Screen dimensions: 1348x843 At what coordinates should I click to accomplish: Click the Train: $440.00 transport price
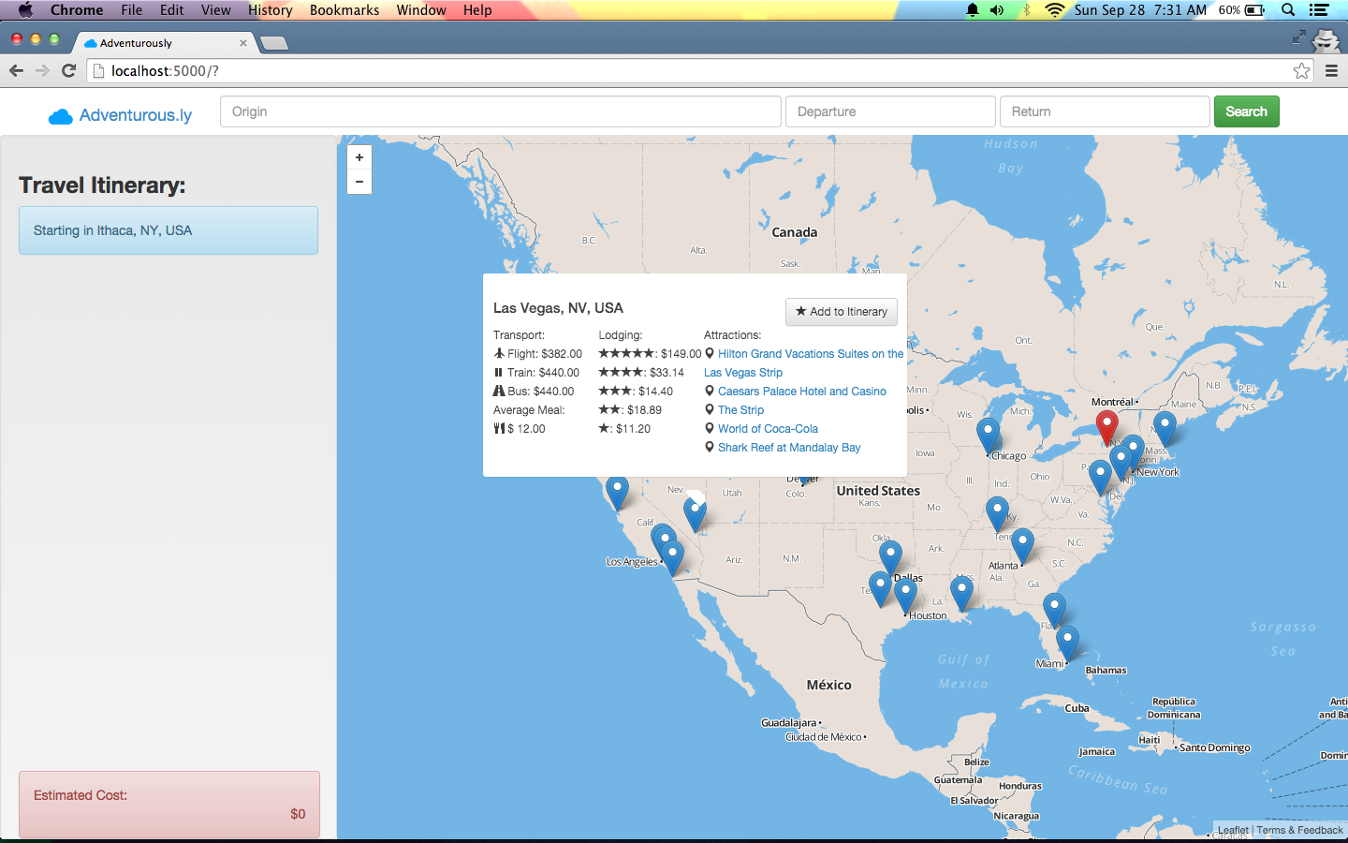[x=536, y=373]
